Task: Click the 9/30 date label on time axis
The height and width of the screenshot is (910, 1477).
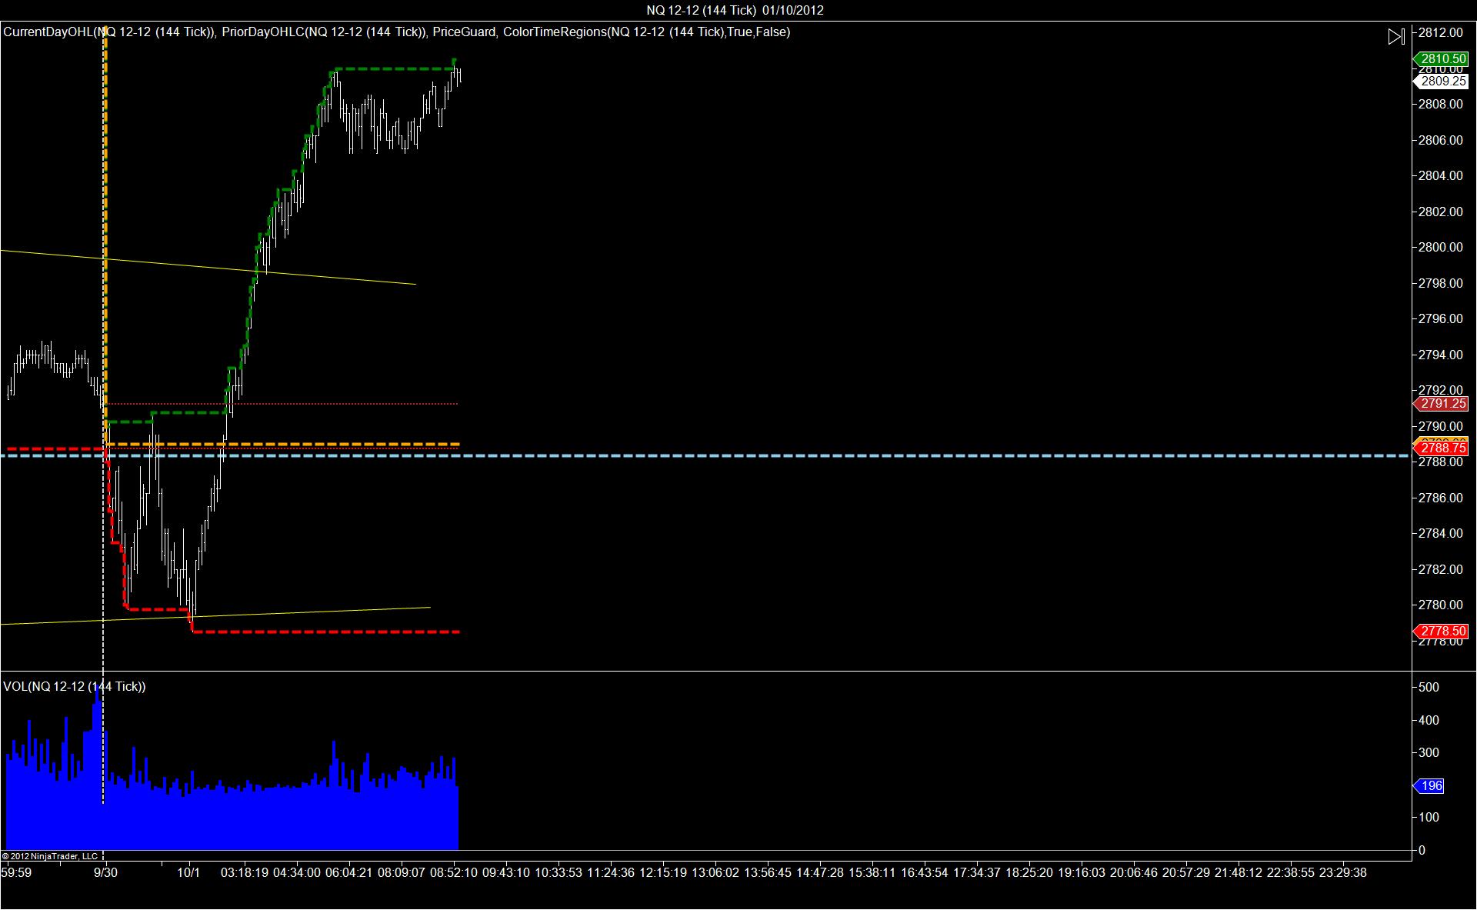Action: click(x=105, y=872)
